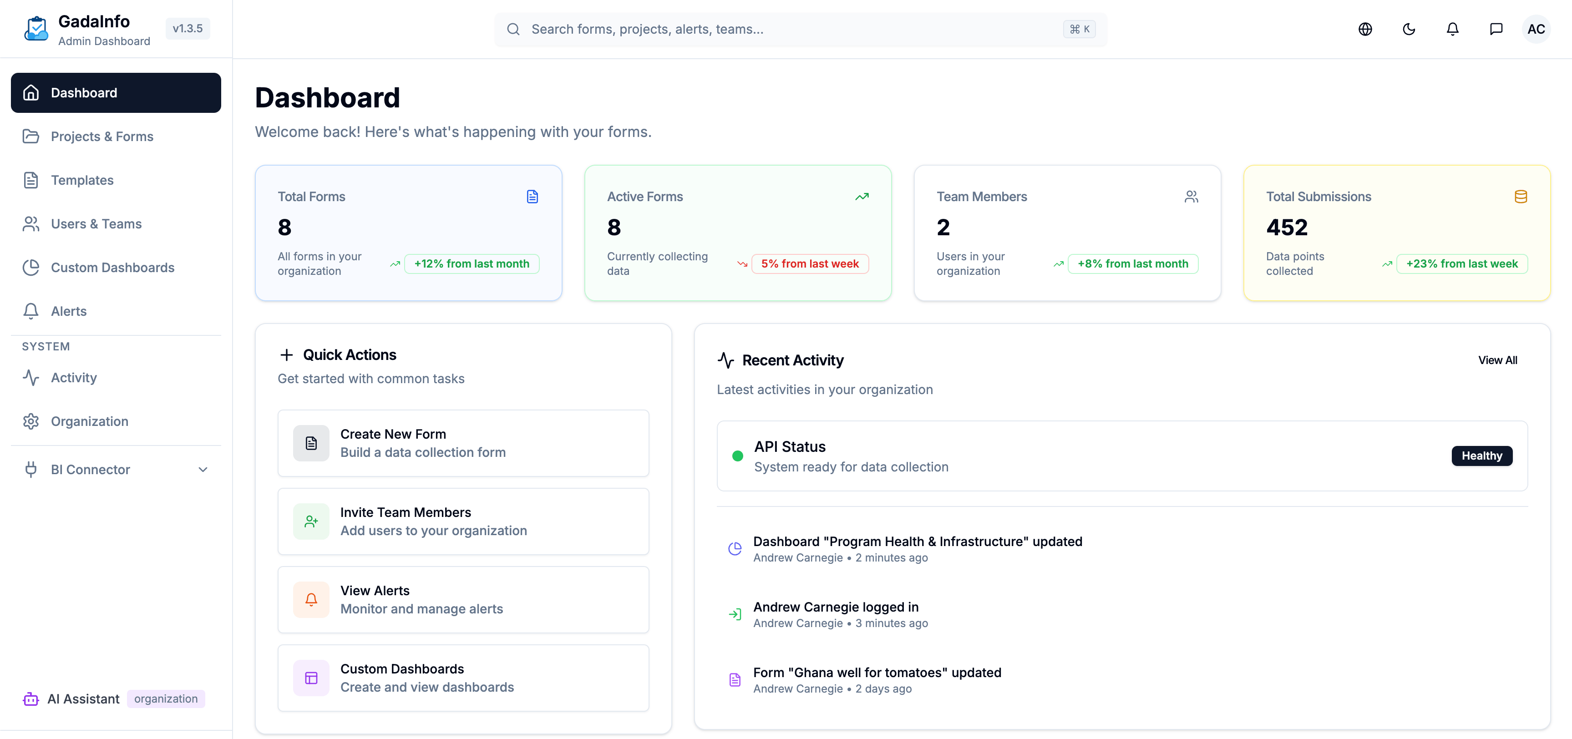Click the AI Assistant robot icon
Image resolution: width=1572 pixels, height=739 pixels.
30,699
